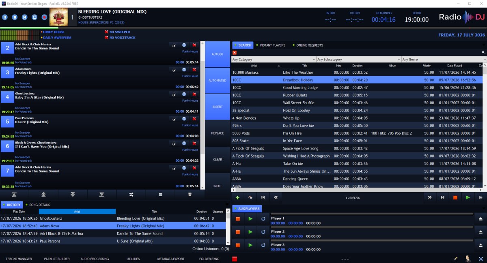
Task: Open fullscreen toggle icon in bottom bar
Action: 481,259
